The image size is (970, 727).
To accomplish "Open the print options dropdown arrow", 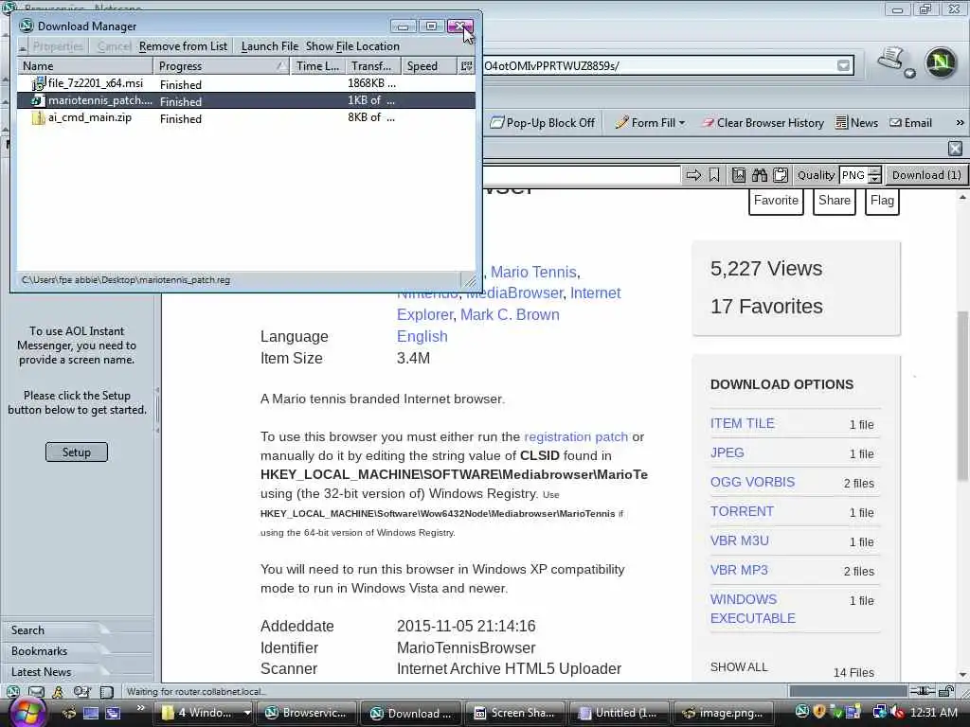I will (909, 74).
